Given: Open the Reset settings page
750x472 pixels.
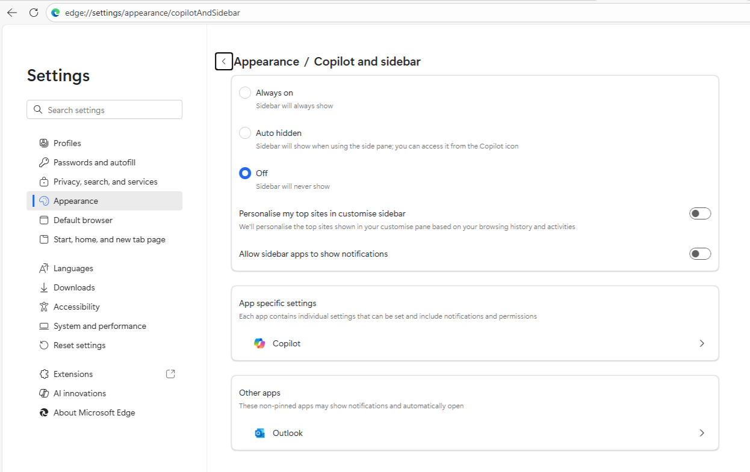Looking at the screenshot, I should coord(79,345).
